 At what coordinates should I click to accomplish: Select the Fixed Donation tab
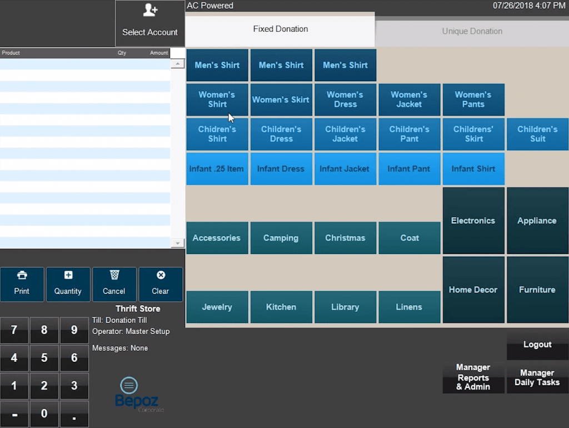[x=280, y=29]
